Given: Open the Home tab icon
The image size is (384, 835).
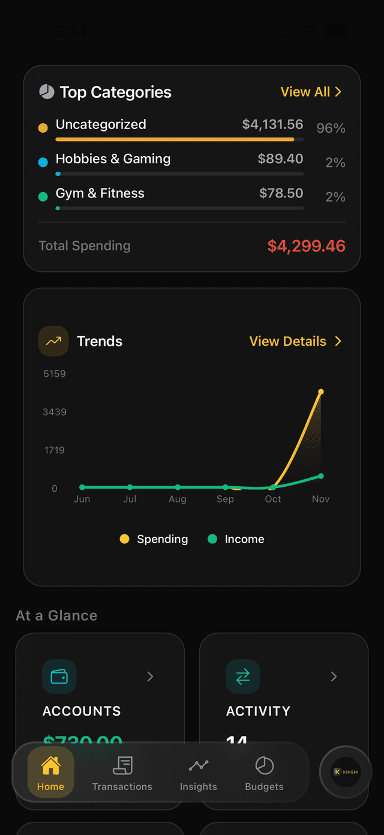Looking at the screenshot, I should click(50, 765).
